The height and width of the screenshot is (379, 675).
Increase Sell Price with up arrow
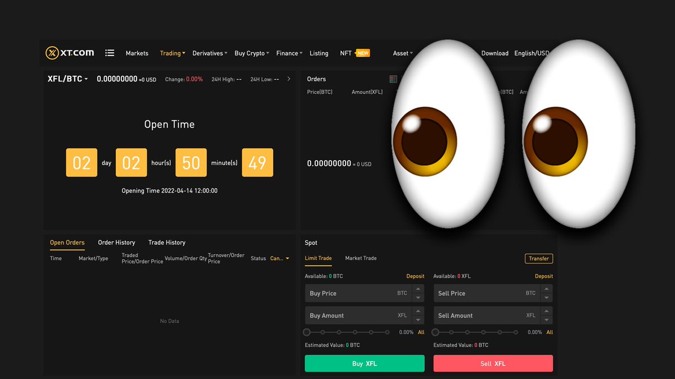[546, 289]
